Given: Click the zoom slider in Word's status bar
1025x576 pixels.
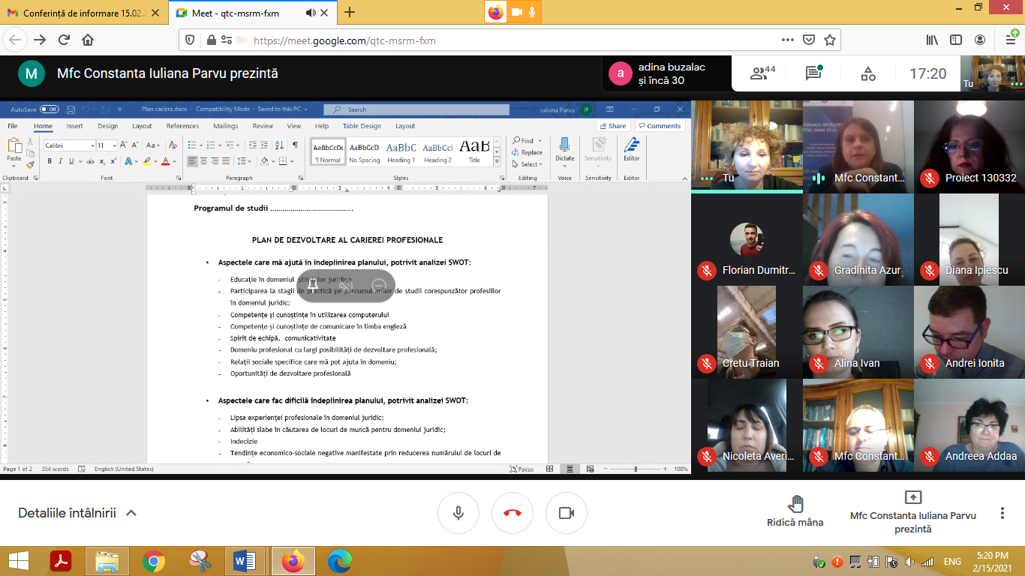Looking at the screenshot, I should coord(636,469).
